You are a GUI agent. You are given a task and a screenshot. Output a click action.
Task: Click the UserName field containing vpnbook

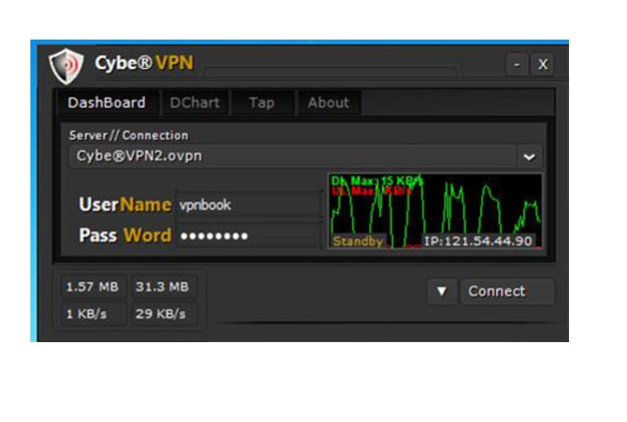click(x=248, y=205)
